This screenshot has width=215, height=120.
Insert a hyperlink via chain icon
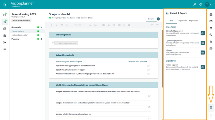pyautogui.click(x=114, y=25)
